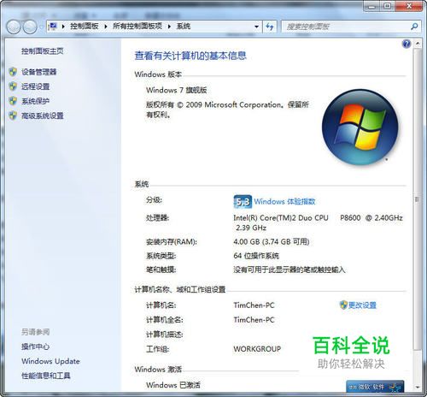The height and width of the screenshot is (397, 427).
Task: Click the 64 位操作系统 value
Action: (x=256, y=256)
